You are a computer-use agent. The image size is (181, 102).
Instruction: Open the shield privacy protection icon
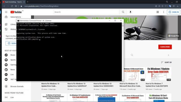[162, 6]
